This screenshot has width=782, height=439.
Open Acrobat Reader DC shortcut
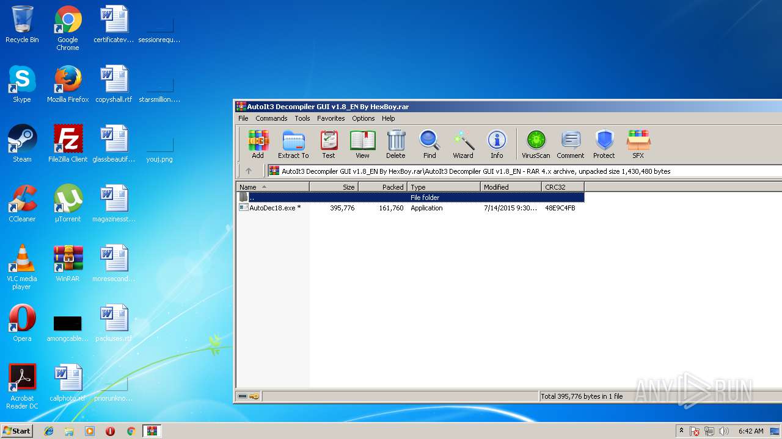point(22,387)
